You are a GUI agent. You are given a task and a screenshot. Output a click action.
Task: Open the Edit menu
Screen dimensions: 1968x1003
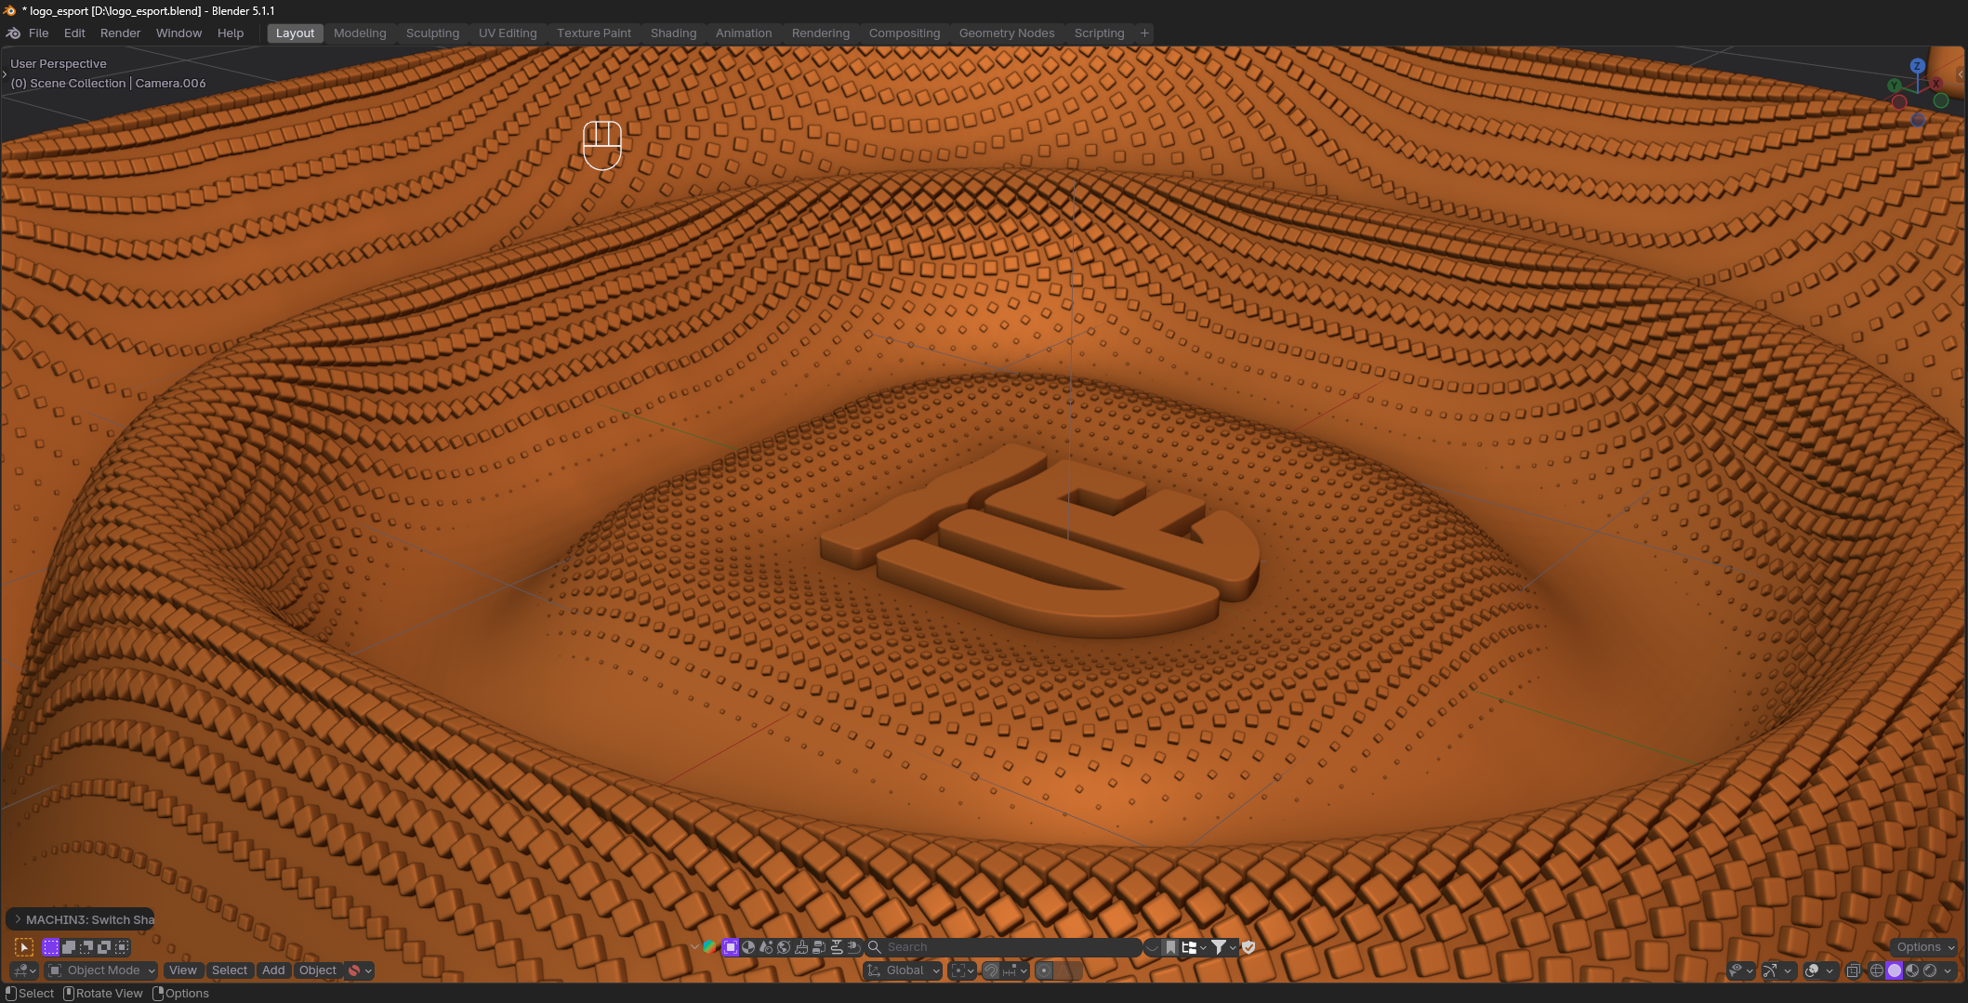point(74,33)
